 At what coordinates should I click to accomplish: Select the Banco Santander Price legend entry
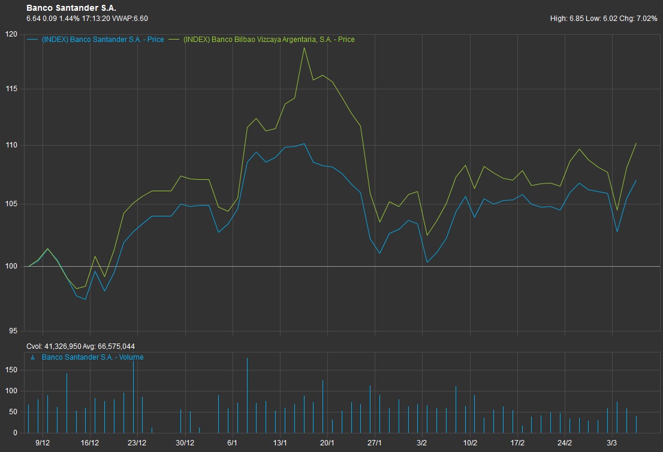[103, 40]
